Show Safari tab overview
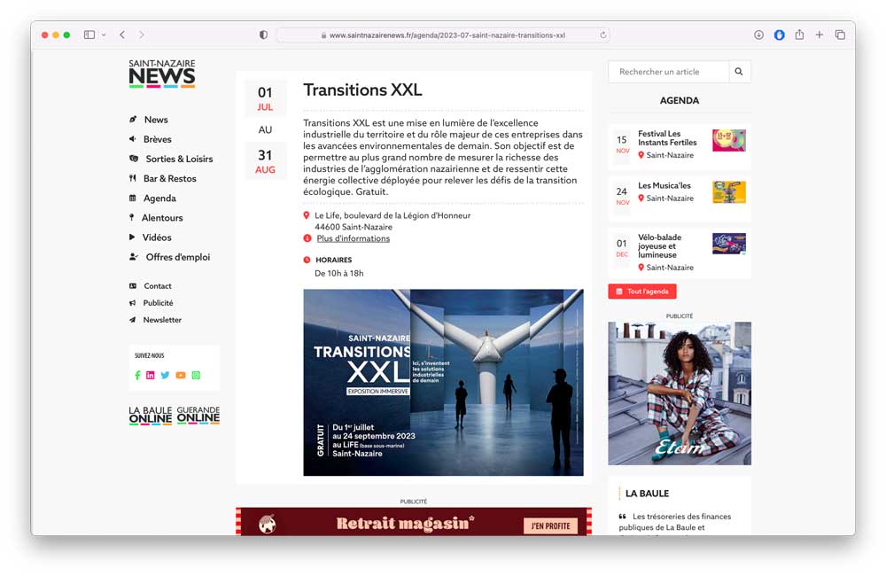This screenshot has width=886, height=576. (x=840, y=35)
